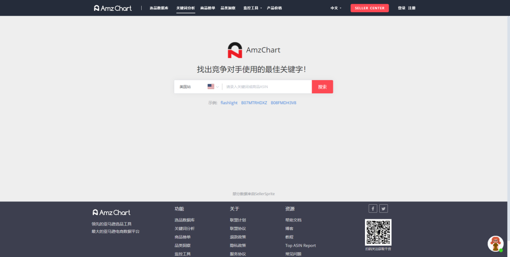The width and height of the screenshot is (510, 257).
Task: Open the 中文 language dropdown
Action: tap(336, 8)
